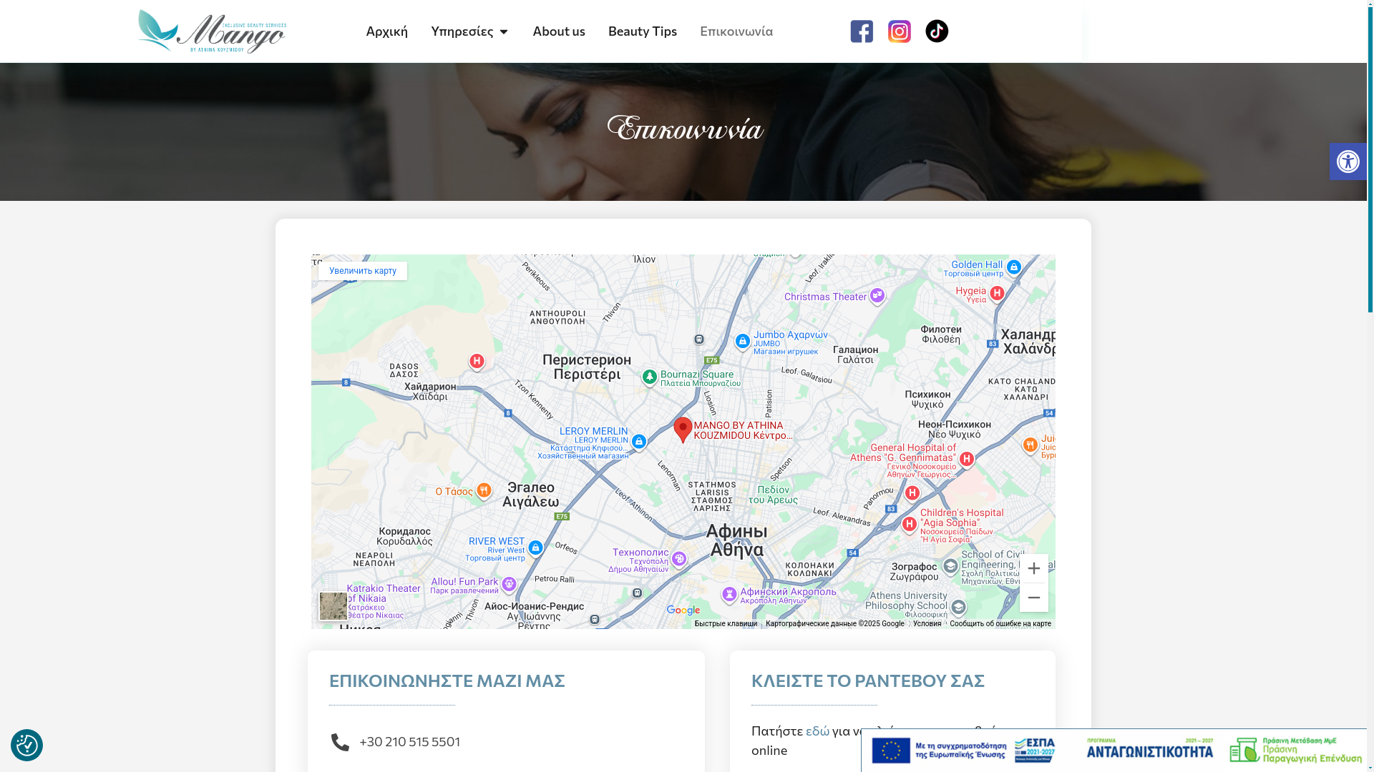Click the ΑΝΤΑΓΩΝΙΣΤΙΚΟΤΗΤΑ programme logo
Screen dimensions: 1374x772
tap(1150, 749)
